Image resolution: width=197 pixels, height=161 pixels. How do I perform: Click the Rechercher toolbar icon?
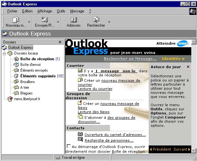click(x=96, y=20)
